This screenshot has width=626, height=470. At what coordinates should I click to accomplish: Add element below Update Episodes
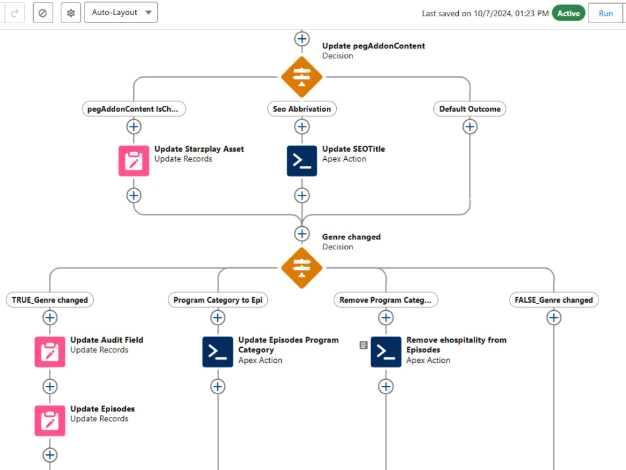tap(50, 455)
